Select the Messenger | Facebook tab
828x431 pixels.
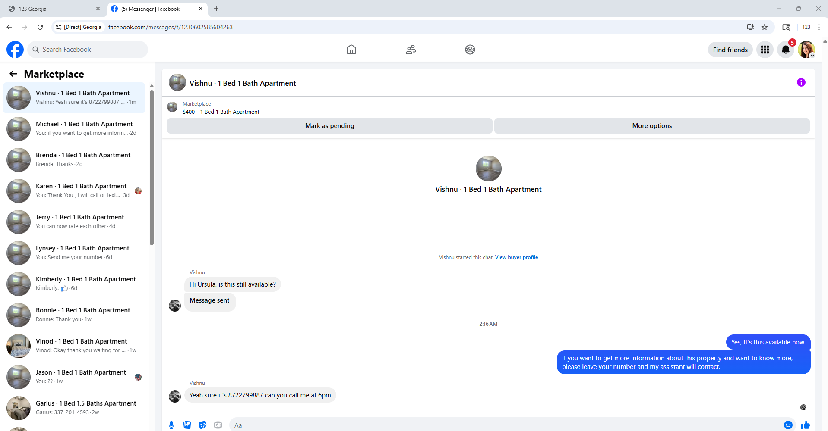pyautogui.click(x=157, y=9)
